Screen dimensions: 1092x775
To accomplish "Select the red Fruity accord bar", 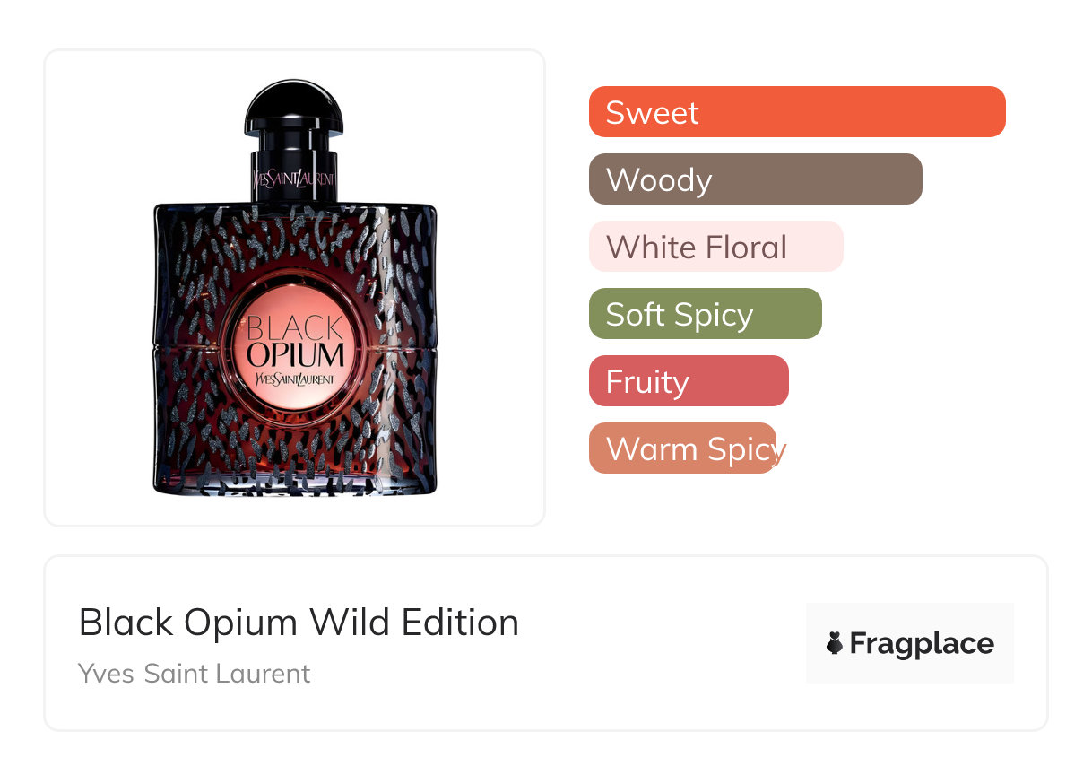I will tap(689, 381).
